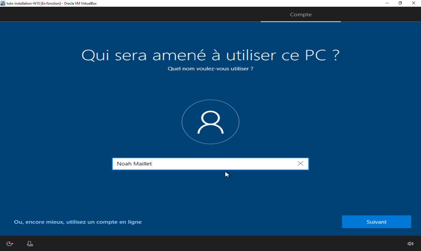The width and height of the screenshot is (421, 251).
Task: Click the word 'Noah' in the name field
Action: click(124, 164)
